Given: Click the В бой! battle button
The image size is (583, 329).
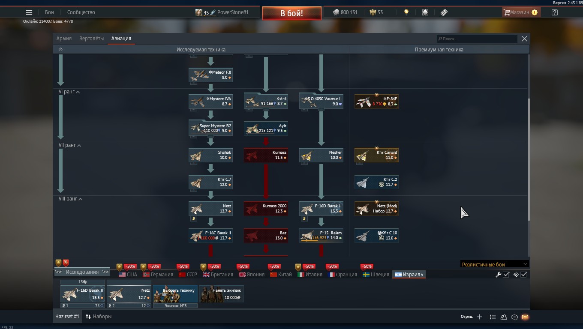Looking at the screenshot, I should pyautogui.click(x=292, y=13).
